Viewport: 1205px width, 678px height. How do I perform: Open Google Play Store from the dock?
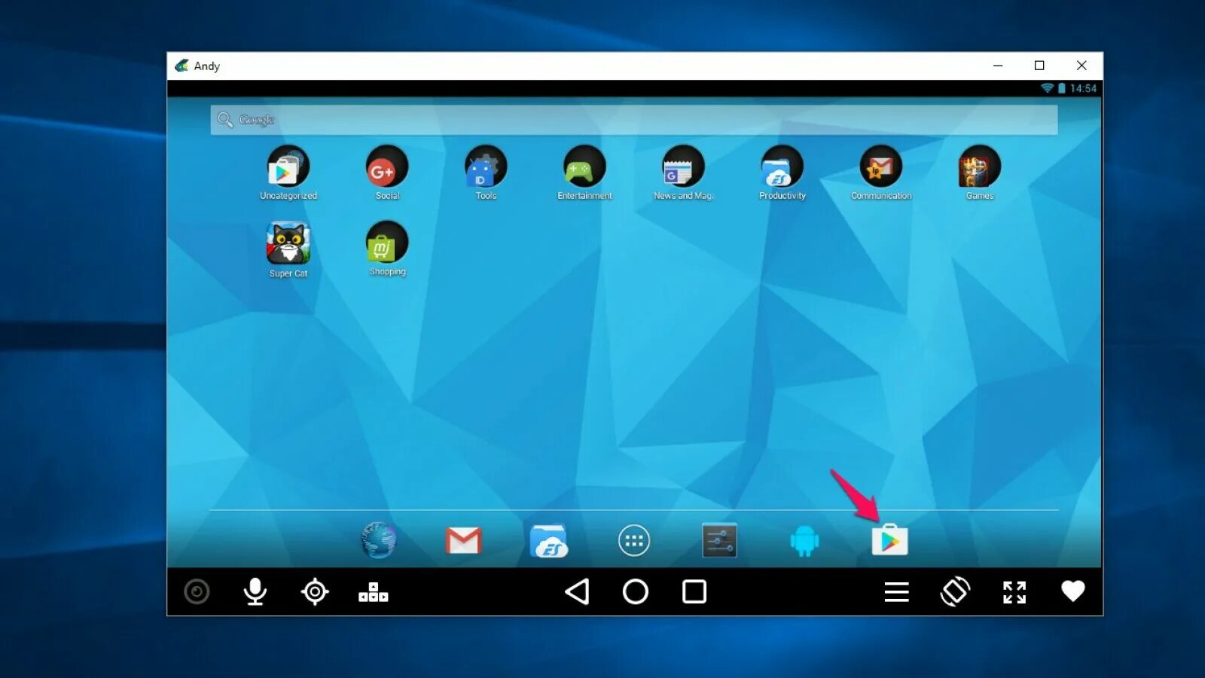pos(890,540)
